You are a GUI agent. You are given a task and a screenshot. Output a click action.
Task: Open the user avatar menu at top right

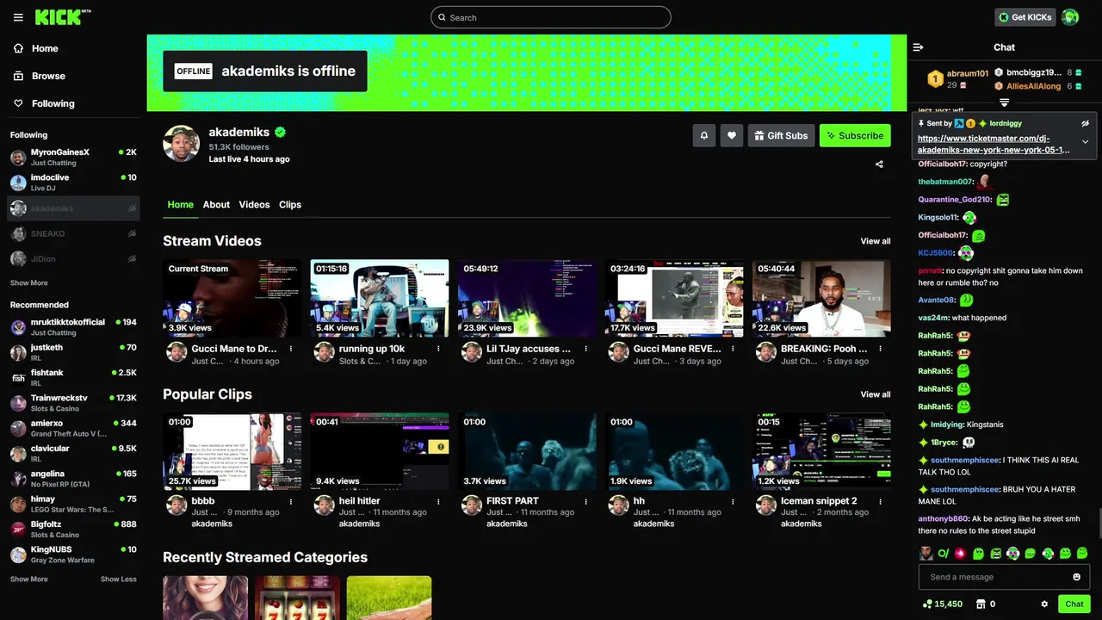(x=1070, y=17)
